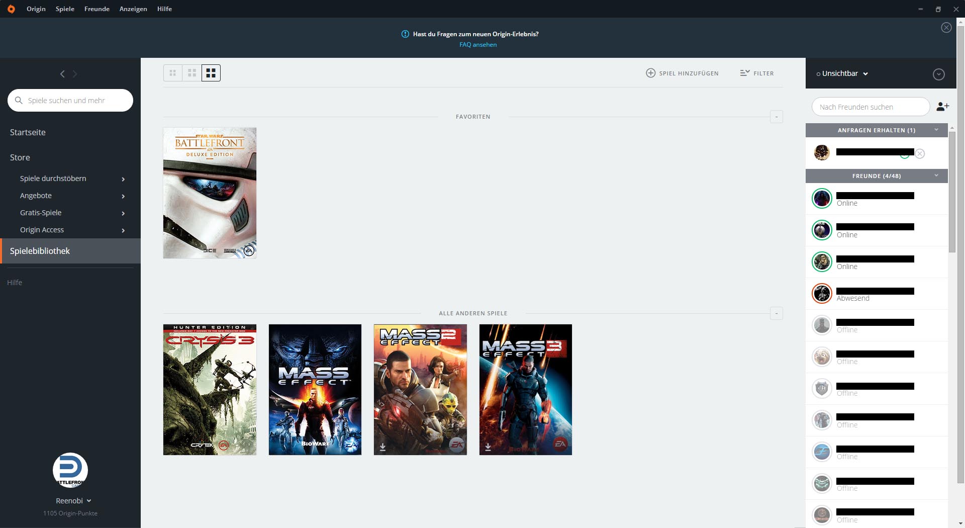
Task: Collapse the Alle anderen Spiele section
Action: (777, 313)
